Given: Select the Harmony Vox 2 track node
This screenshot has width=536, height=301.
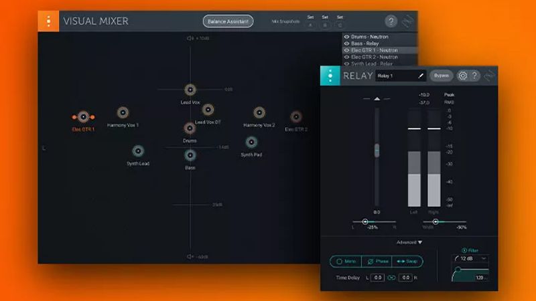Looking at the screenshot, I should [x=259, y=112].
